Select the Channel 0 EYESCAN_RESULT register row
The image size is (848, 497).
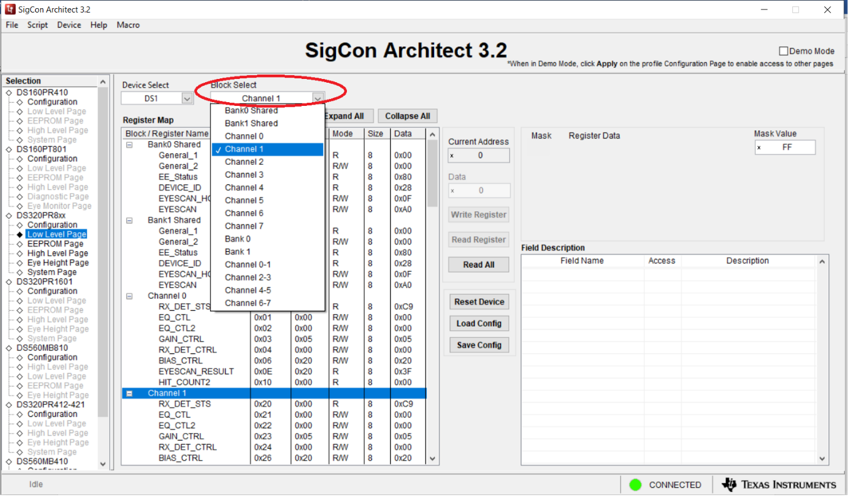coord(273,372)
